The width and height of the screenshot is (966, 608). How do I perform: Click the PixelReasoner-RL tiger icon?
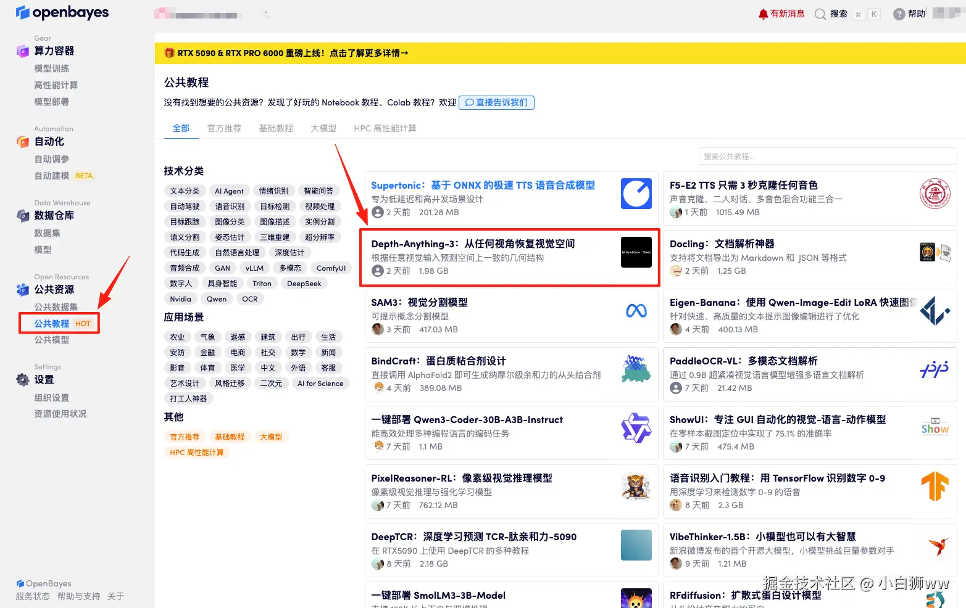(636, 487)
